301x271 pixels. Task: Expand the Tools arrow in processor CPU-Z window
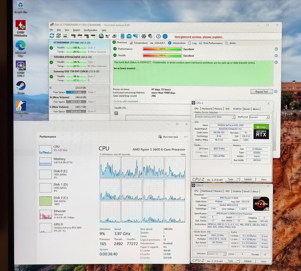click(238, 261)
